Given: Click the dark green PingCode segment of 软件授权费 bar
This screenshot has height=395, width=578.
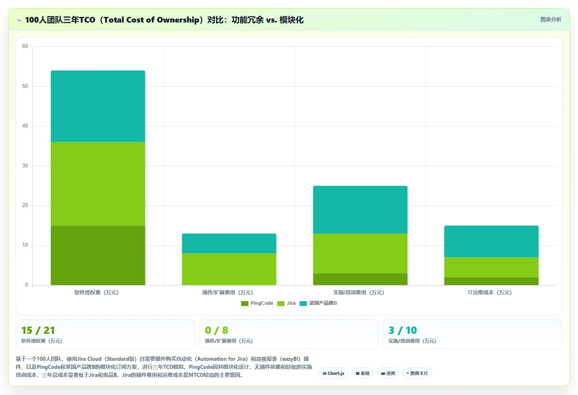Looking at the screenshot, I should click(98, 255).
